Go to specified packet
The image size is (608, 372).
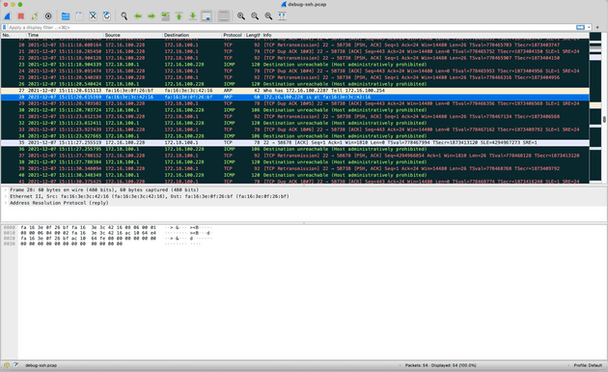coord(165,16)
